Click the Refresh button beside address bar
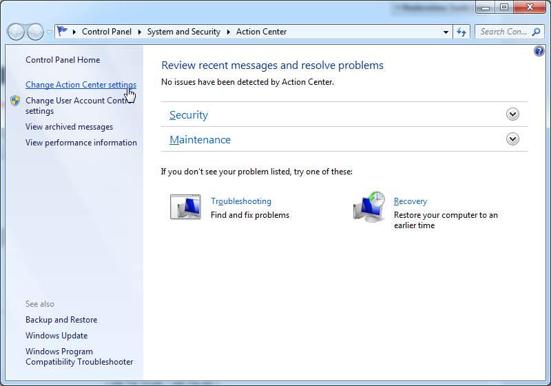551x386 pixels. (461, 32)
